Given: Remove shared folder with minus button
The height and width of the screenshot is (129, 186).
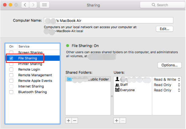Looking at the screenshot, I should pos(75,120).
